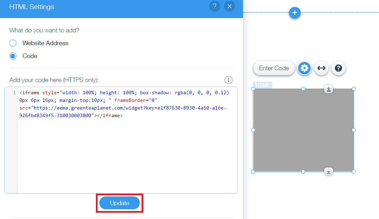Click the 'frameBorder' attribute text in code

tap(130, 100)
